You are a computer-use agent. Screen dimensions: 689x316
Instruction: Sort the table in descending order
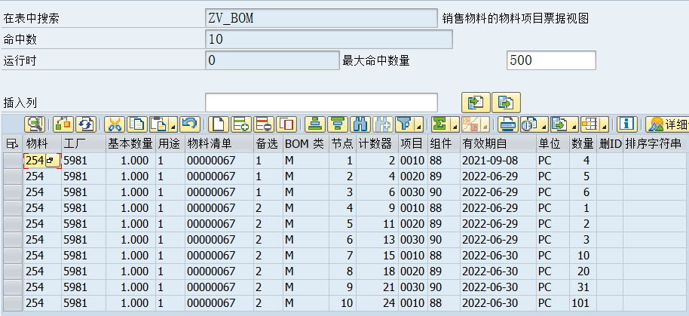coord(338,124)
